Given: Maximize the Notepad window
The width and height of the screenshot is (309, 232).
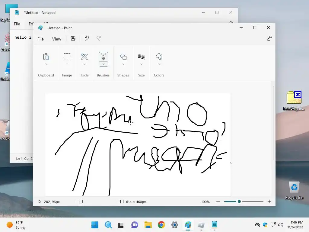Looking at the screenshot, I should coord(217,12).
